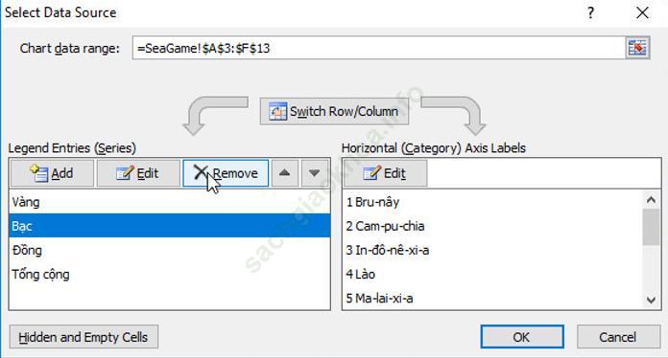Click inside the Chart data range field
This screenshot has width=668, height=358.
(x=378, y=48)
